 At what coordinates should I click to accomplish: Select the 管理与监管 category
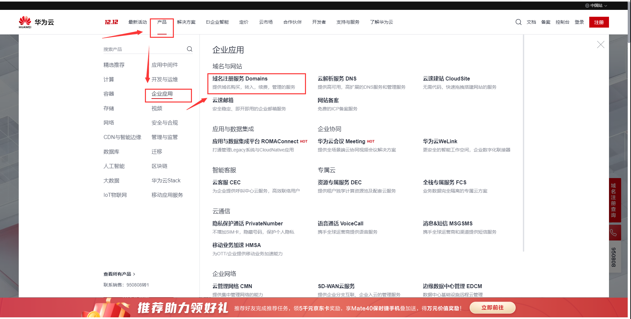point(165,137)
